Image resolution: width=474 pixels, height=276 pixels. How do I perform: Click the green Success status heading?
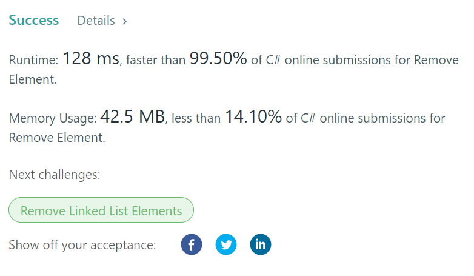coord(34,20)
